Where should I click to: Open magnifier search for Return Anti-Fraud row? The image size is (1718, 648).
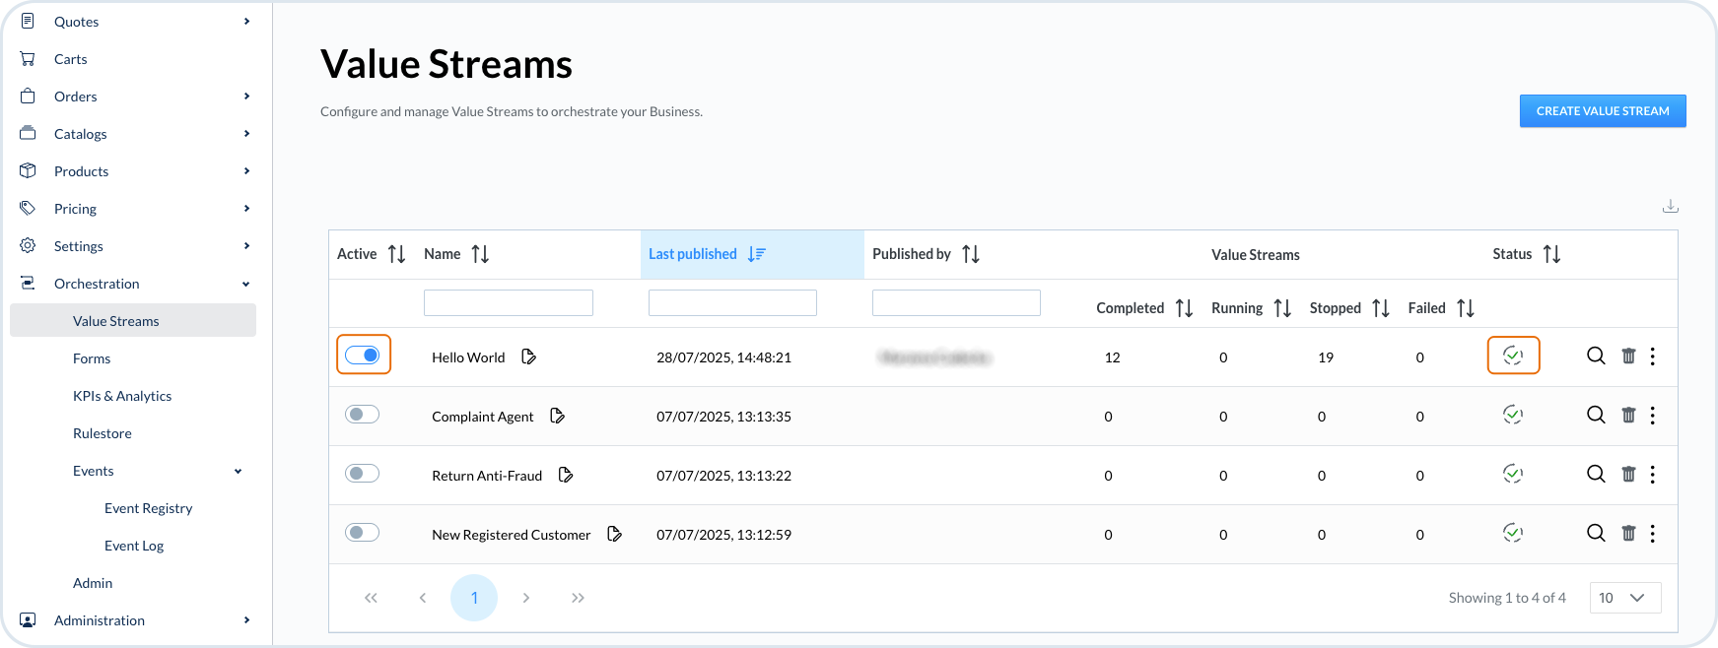(x=1596, y=475)
